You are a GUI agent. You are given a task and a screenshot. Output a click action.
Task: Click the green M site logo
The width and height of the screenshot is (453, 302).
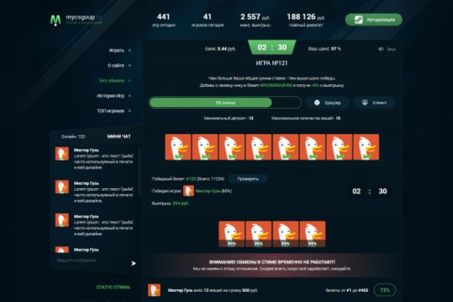(55, 20)
